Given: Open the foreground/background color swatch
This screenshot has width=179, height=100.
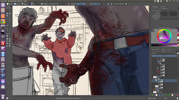Looking at the screenshot, I should pyautogui.click(x=35, y=4).
